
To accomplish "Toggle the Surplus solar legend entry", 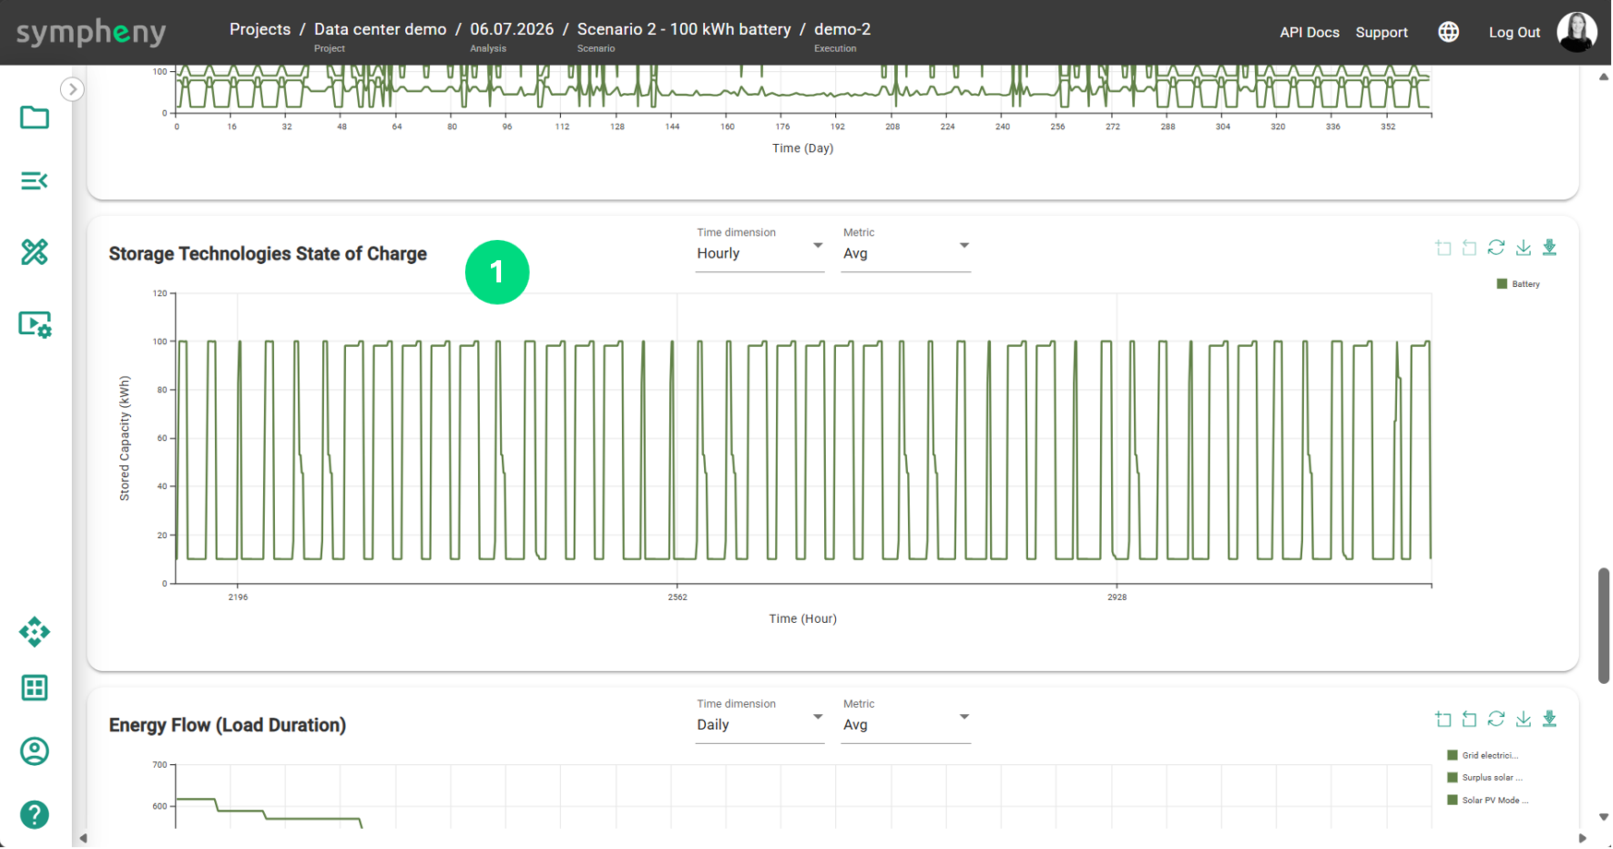I will click(1486, 779).
